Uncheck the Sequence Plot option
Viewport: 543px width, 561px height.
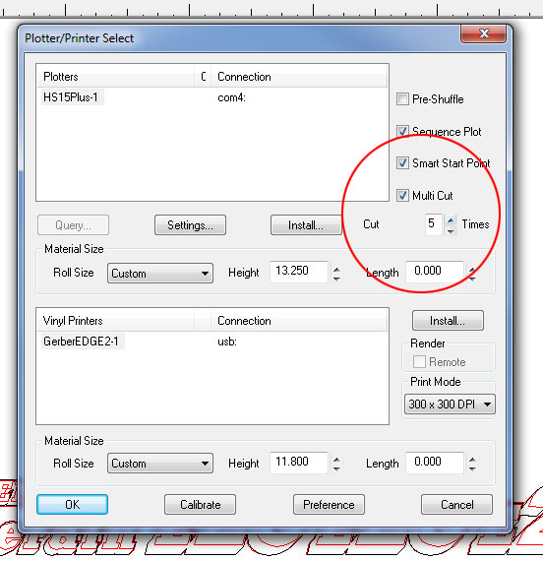coord(402,131)
